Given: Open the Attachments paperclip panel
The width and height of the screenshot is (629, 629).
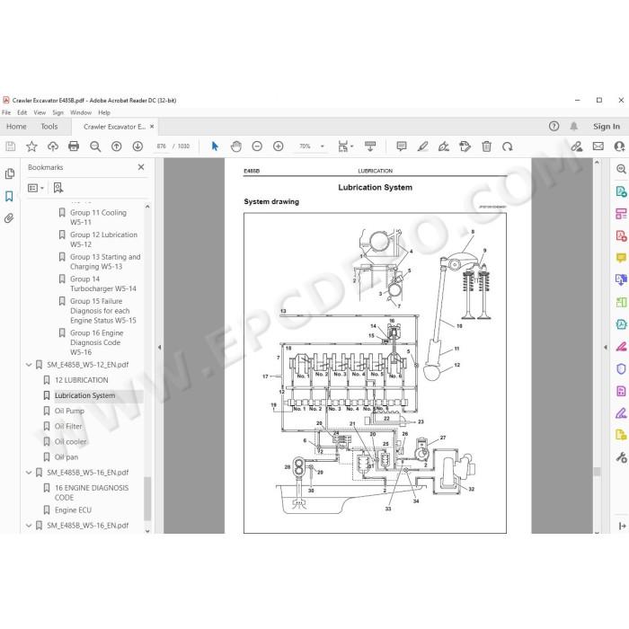Looking at the screenshot, I should (x=9, y=218).
